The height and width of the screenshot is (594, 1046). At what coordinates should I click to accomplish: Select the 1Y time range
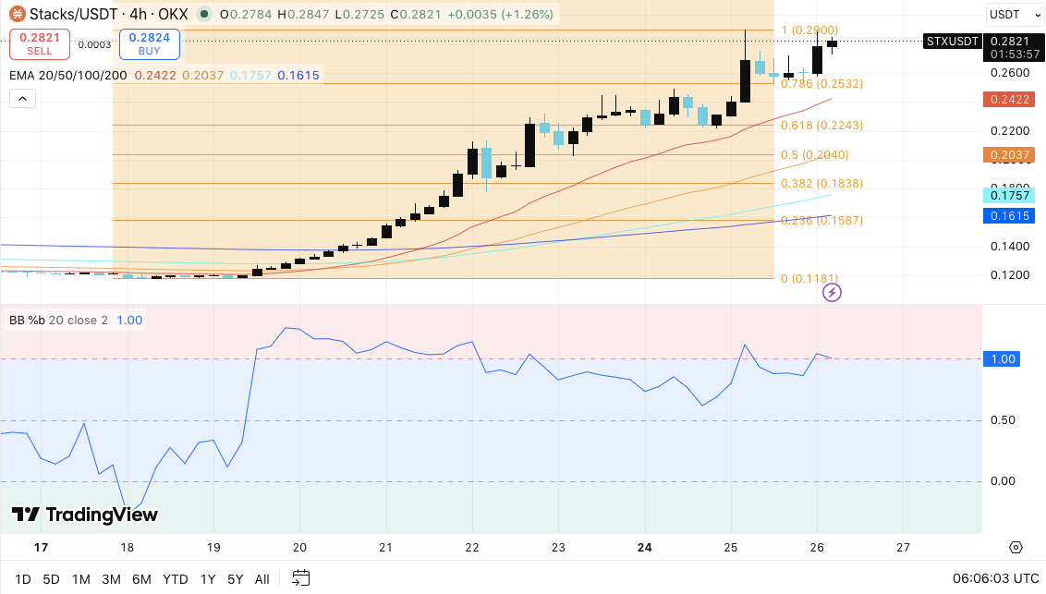pos(208,578)
